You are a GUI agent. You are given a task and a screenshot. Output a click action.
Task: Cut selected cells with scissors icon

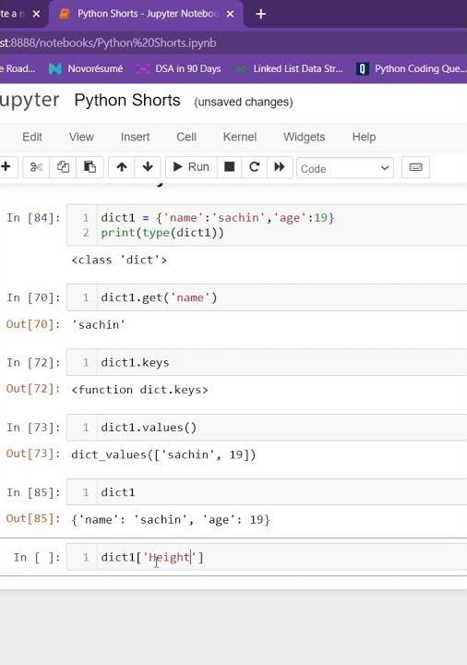(x=36, y=167)
